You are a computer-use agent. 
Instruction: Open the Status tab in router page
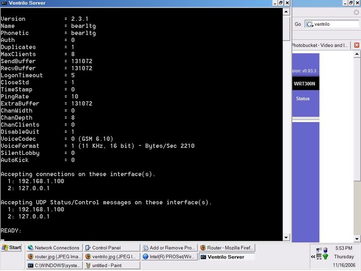[x=303, y=98]
